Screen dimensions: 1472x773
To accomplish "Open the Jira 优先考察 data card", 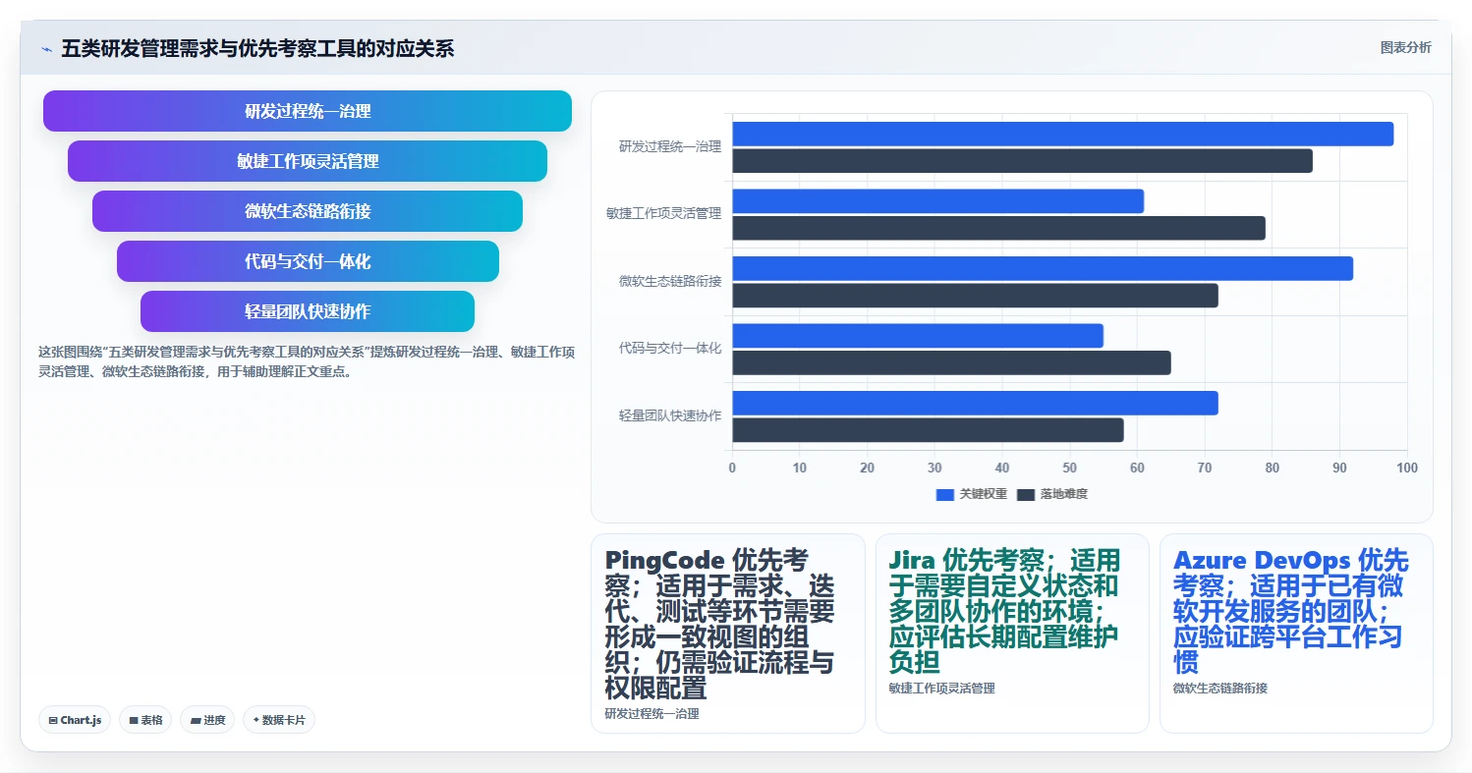I will (x=1012, y=634).
